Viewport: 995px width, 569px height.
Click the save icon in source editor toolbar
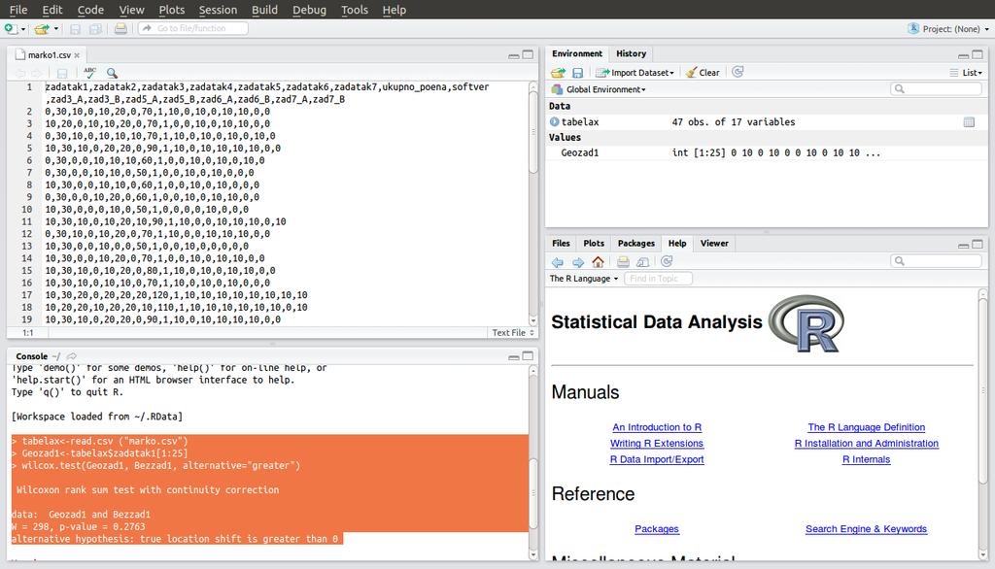[x=62, y=73]
